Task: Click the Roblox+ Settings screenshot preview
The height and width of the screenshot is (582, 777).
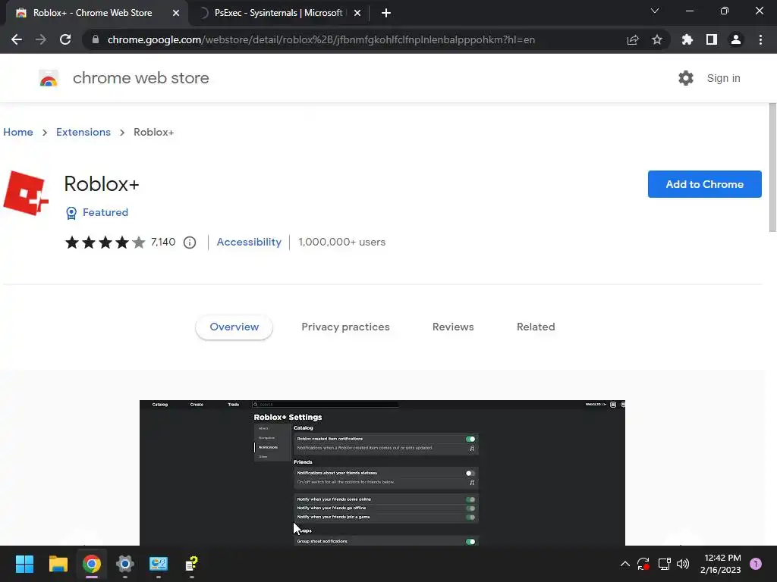Action: pos(382,473)
